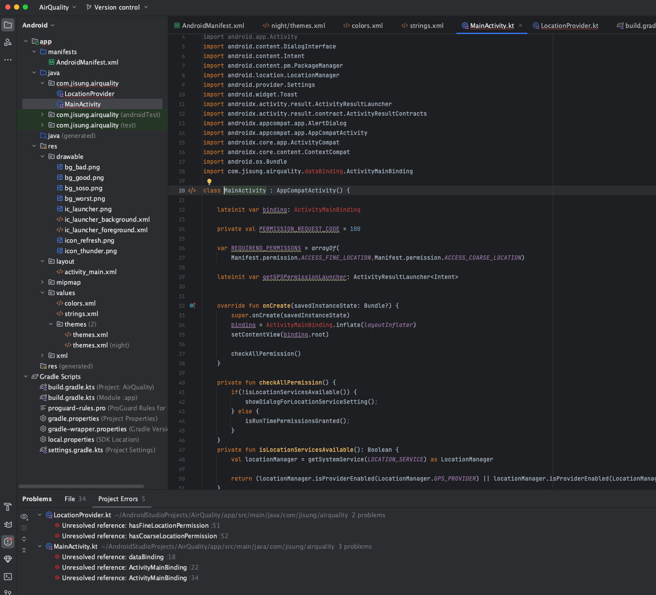Switch to strings.xml editor tab
This screenshot has width=656, height=595.
422,25
